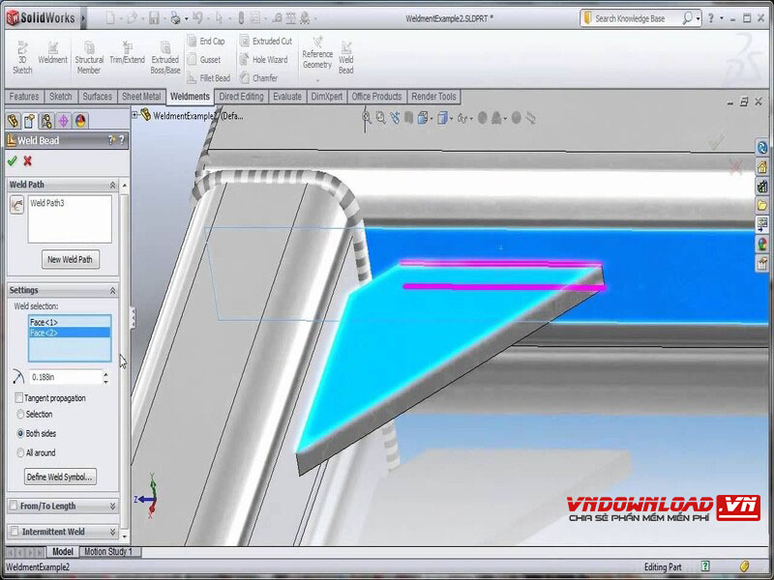Open the Hole Wizard tool
This screenshot has width=774, height=580.
(x=263, y=60)
